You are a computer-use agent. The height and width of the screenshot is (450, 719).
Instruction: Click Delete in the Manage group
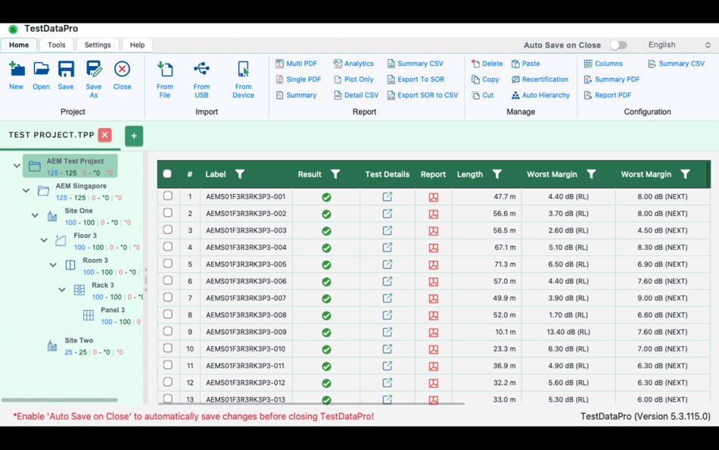point(487,64)
